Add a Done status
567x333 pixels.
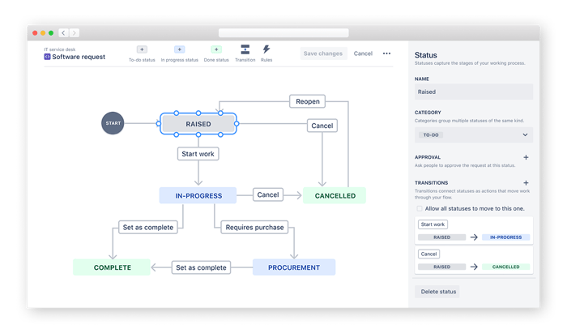[x=216, y=49]
